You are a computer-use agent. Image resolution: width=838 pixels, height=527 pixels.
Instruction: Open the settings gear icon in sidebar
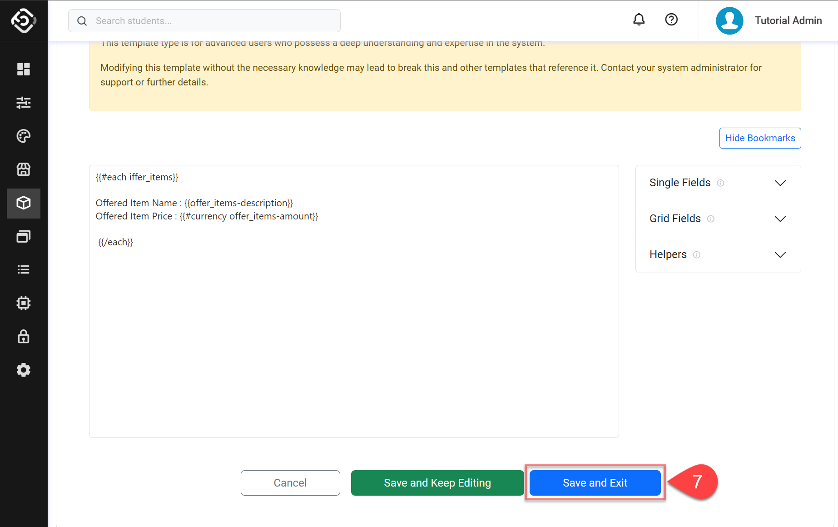point(24,370)
